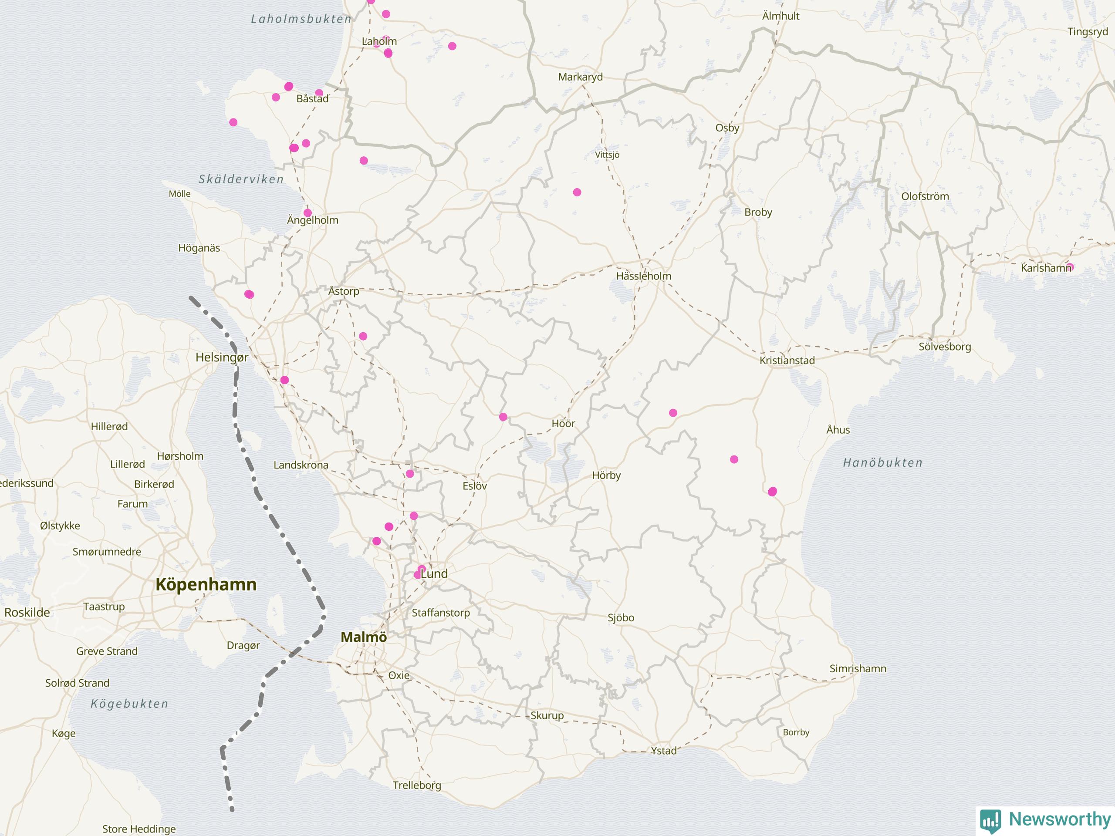The width and height of the screenshot is (1115, 836).
Task: Click the Eslöv label
Action: pos(474,486)
